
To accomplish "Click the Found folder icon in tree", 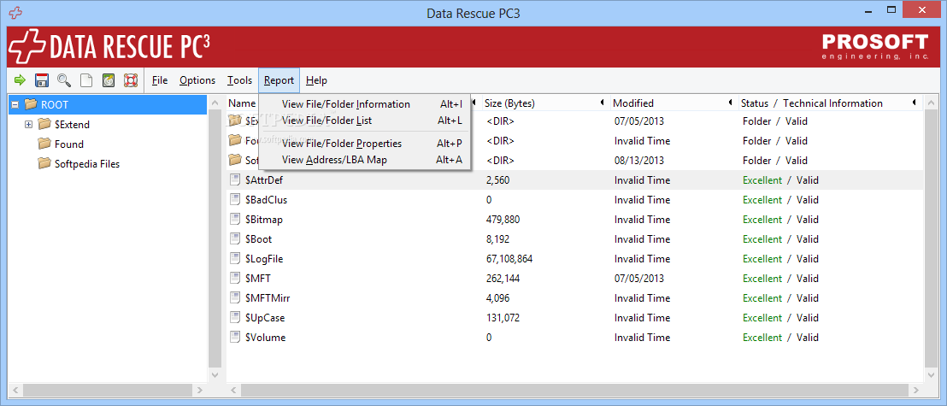I will [x=44, y=144].
